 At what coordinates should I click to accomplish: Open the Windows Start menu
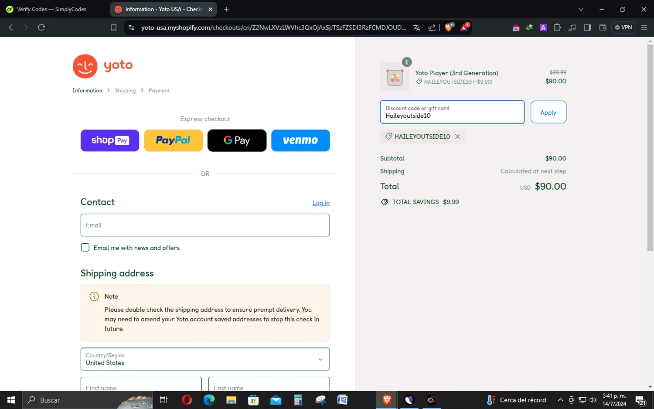11,400
